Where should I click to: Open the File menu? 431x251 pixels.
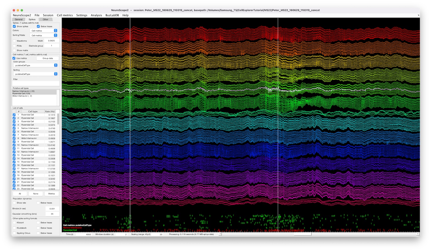pos(37,15)
